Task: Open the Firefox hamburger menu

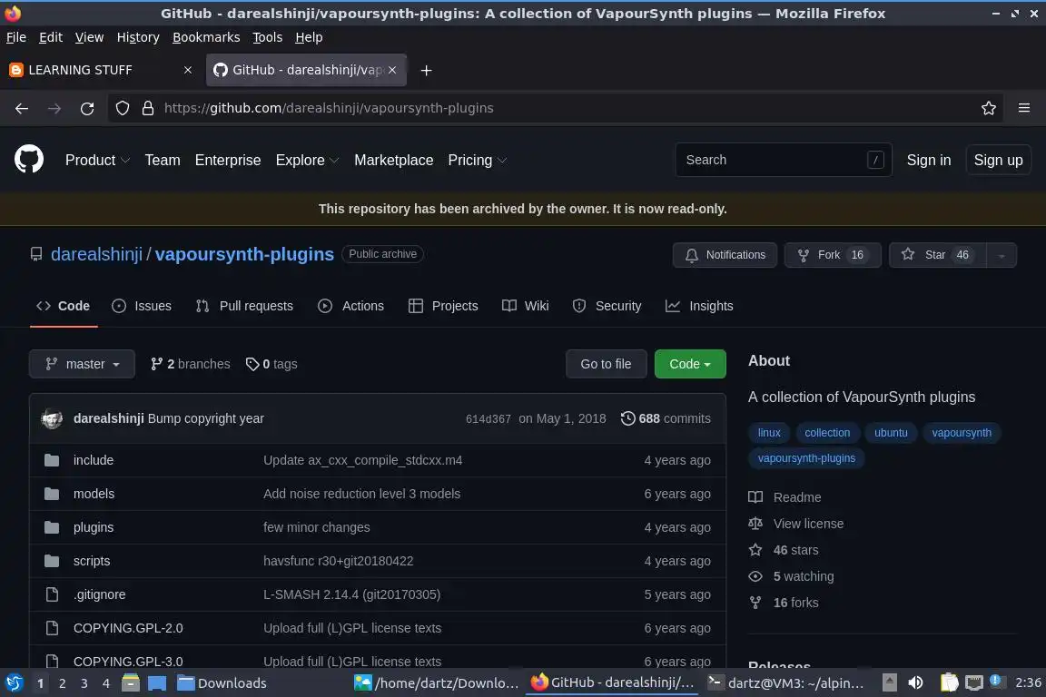Action: 1024,108
